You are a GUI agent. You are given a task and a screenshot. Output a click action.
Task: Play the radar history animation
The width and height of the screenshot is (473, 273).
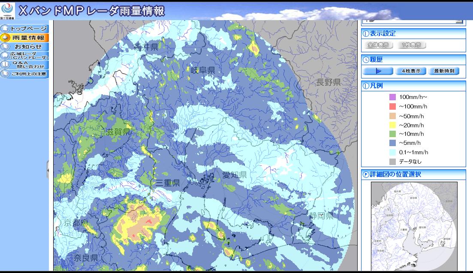(x=378, y=71)
